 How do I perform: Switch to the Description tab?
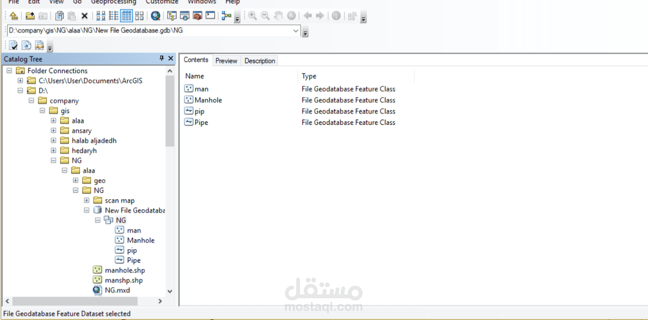260,61
